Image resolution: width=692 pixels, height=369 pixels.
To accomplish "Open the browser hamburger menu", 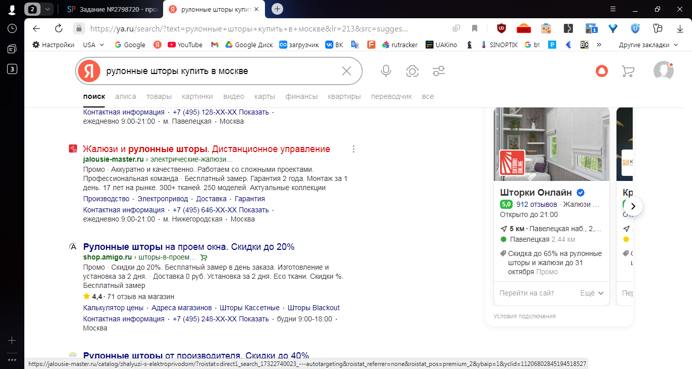I will (613, 9).
